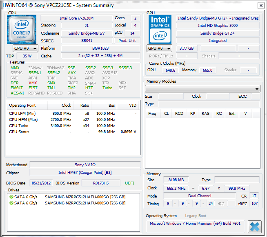Click second SATA drive green check icon

(x=11, y=203)
